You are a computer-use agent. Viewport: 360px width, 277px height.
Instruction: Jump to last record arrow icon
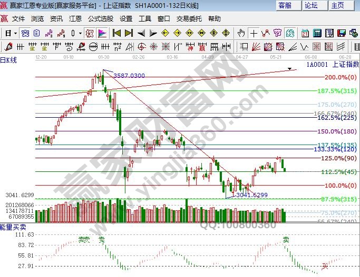(x=129, y=33)
